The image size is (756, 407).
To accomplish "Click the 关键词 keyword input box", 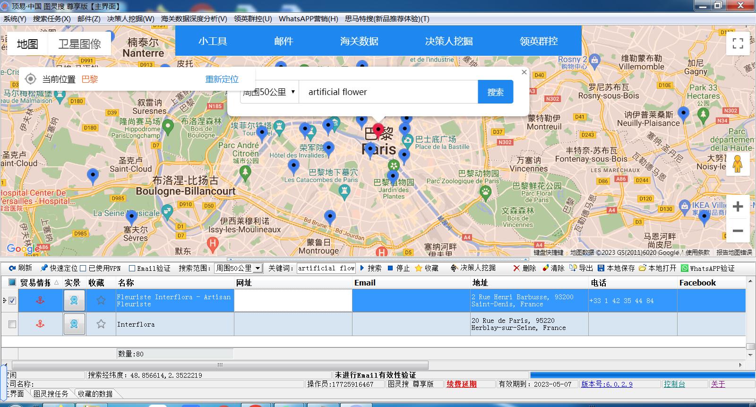I will pos(326,268).
